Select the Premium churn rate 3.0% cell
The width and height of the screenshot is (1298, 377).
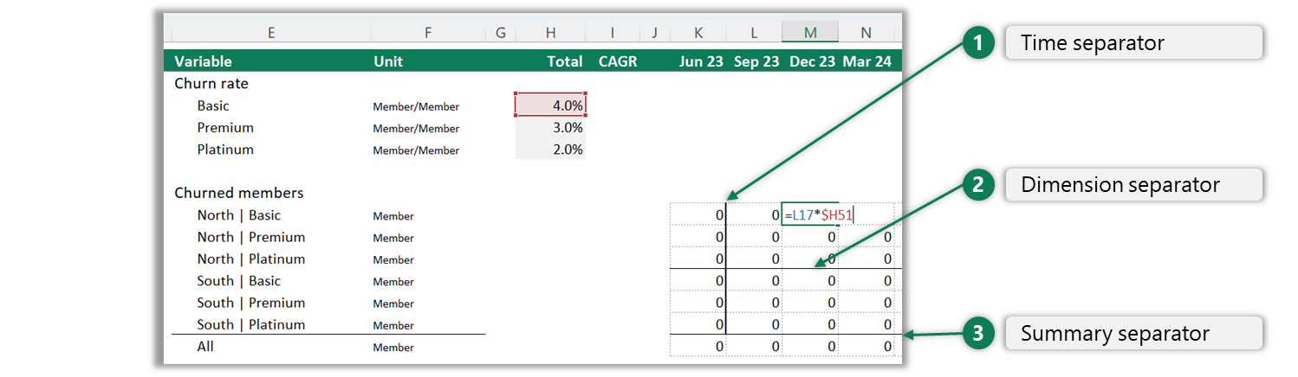pos(550,128)
